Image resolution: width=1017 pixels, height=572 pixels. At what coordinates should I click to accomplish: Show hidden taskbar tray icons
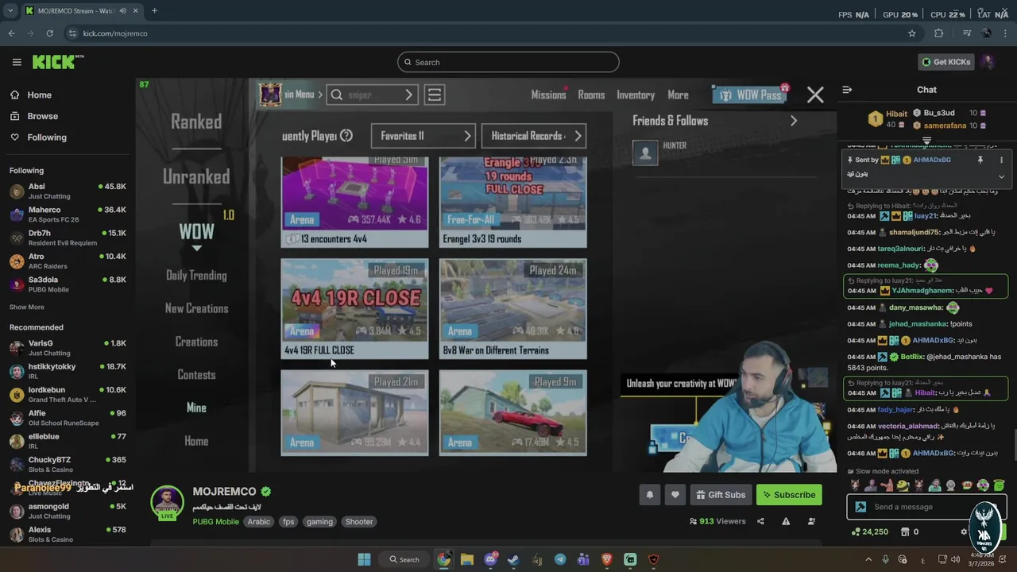868,559
